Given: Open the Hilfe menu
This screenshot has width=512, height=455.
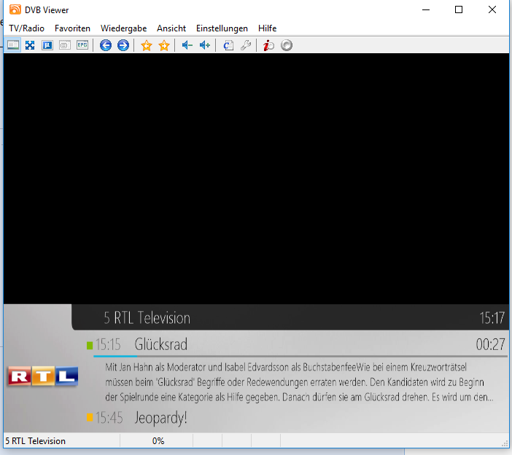Looking at the screenshot, I should (x=267, y=28).
